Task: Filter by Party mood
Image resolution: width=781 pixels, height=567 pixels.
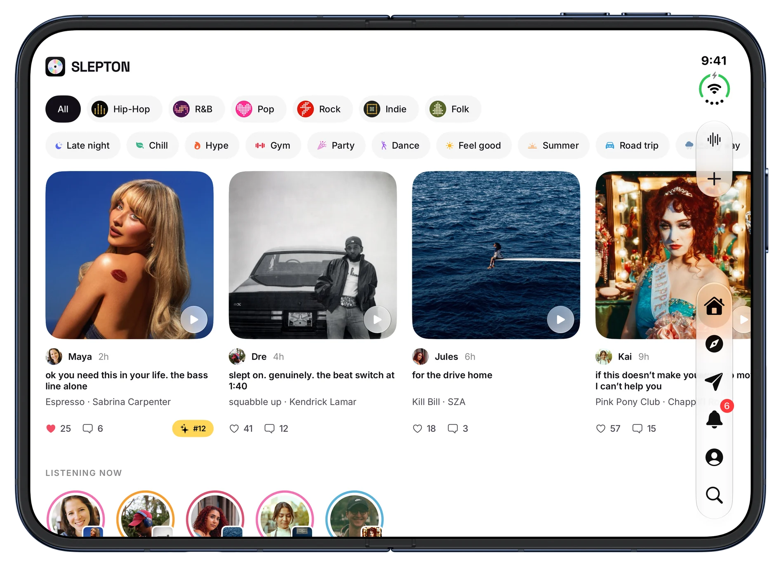Action: (x=336, y=145)
